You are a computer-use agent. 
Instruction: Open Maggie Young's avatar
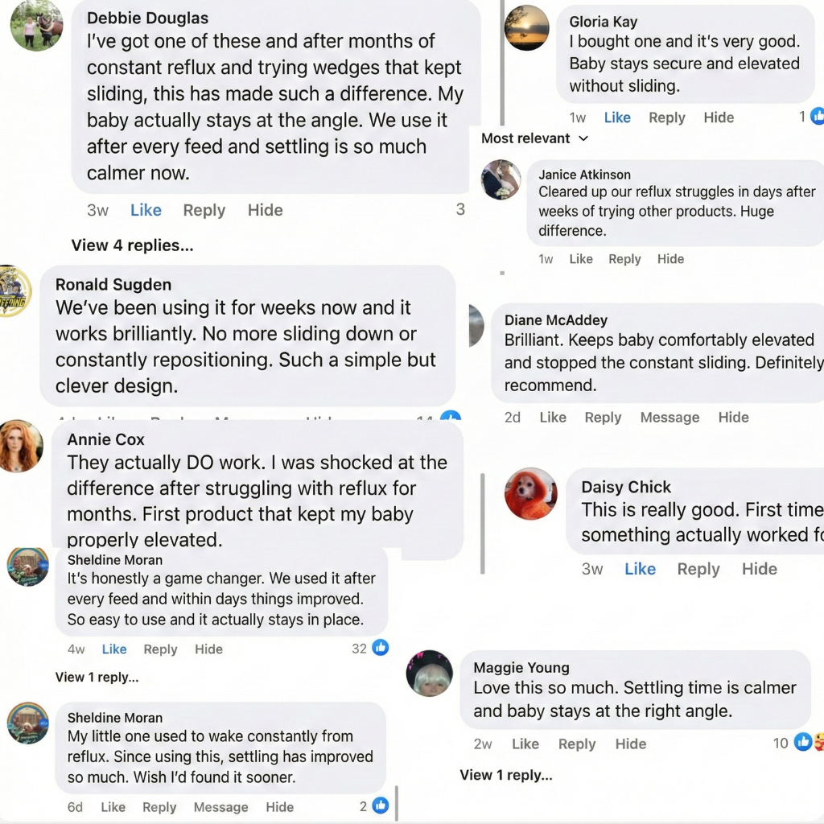430,673
